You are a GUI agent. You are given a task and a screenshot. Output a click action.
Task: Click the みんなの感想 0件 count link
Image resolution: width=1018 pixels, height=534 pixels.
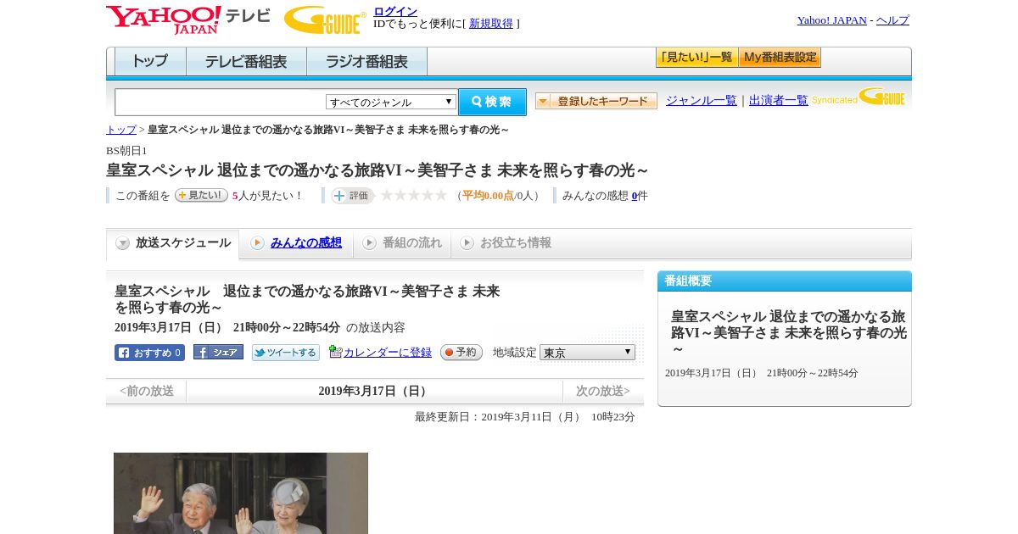click(x=635, y=196)
